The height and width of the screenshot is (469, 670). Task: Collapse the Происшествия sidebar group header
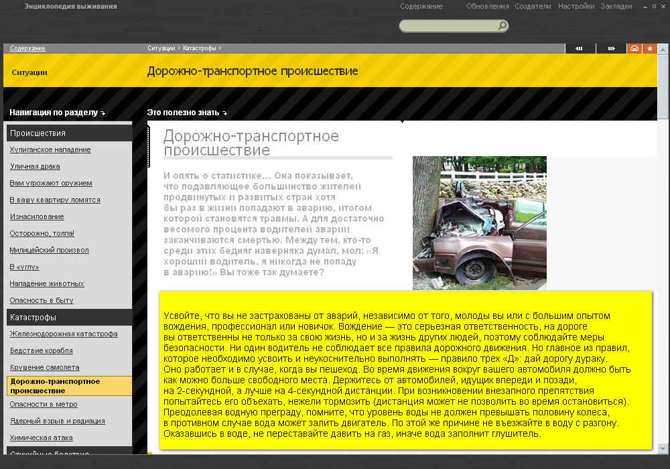click(68, 133)
